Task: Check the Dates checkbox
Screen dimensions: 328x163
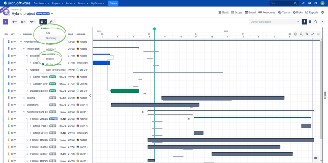Action: pyautogui.click(x=43, y=43)
